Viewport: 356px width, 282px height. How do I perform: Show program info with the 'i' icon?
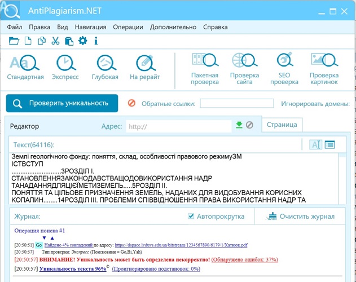click(96, 41)
